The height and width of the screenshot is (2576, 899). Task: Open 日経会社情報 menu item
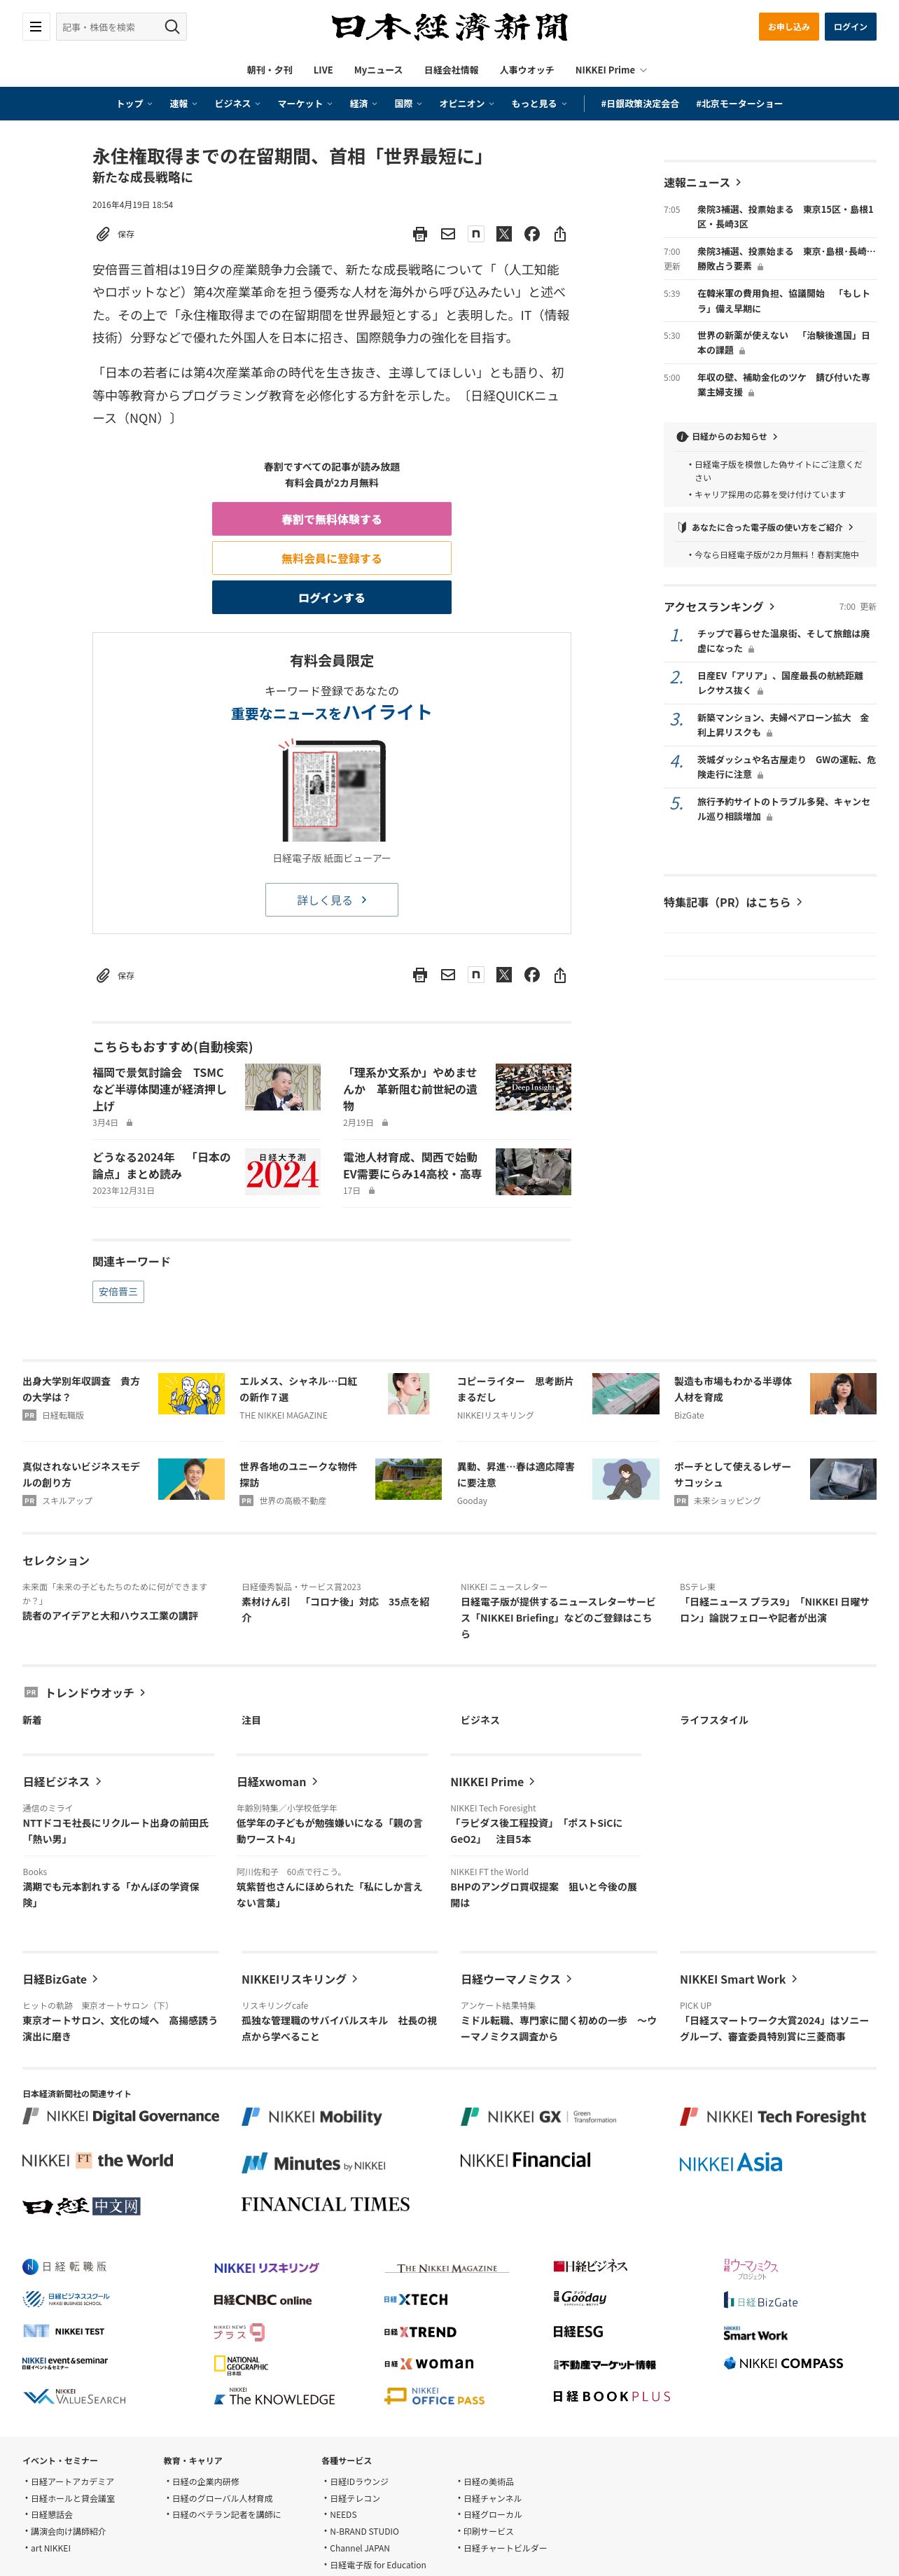451,70
